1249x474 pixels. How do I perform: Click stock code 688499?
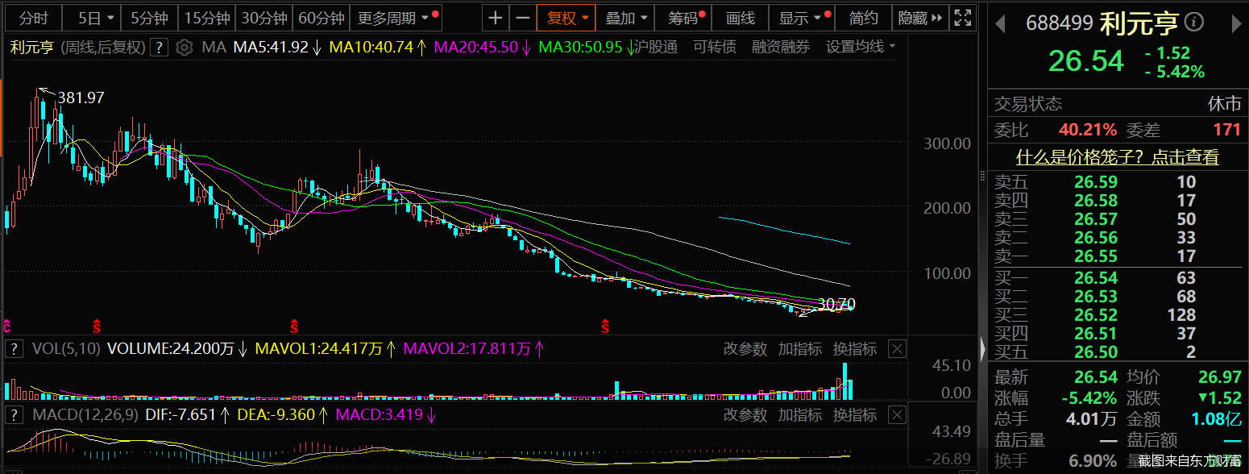[x=1059, y=23]
